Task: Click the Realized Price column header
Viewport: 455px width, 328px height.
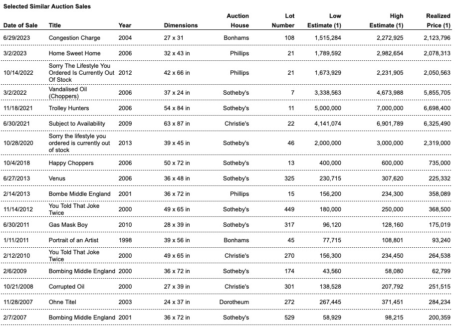Action: click(438, 21)
